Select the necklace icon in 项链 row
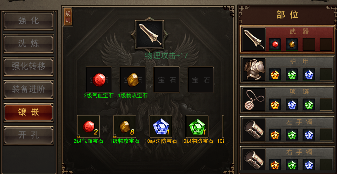The height and width of the screenshot is (174, 337). [254, 100]
